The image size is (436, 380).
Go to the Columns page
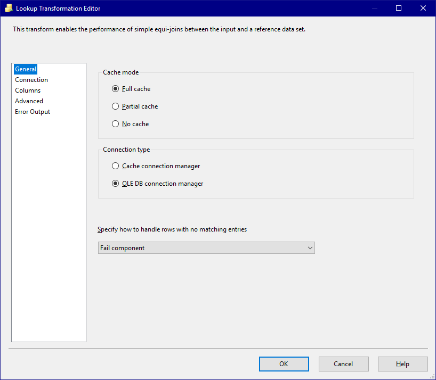[x=28, y=90]
